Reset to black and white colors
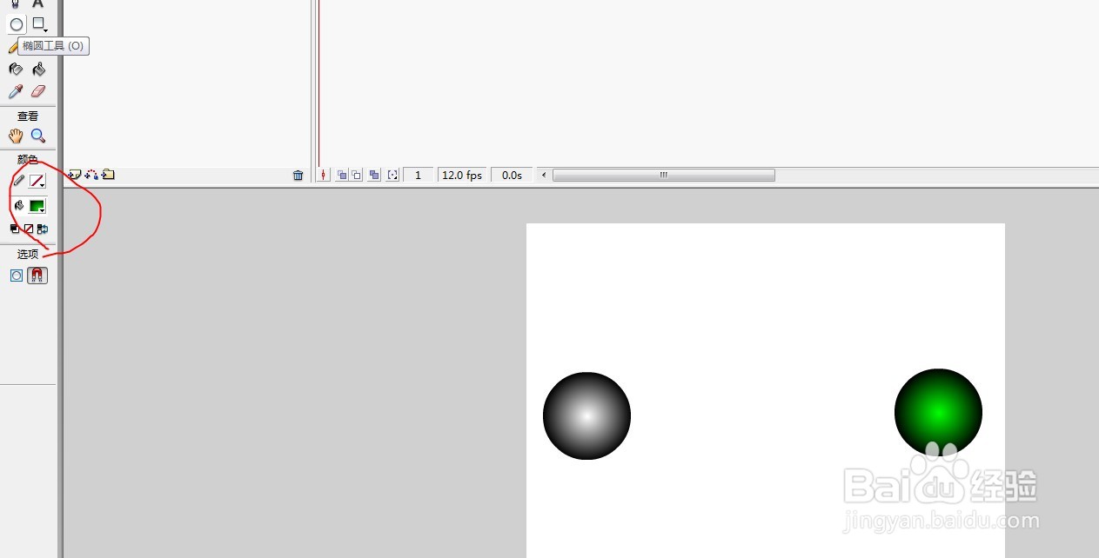Image resolution: width=1099 pixels, height=558 pixels. point(15,229)
